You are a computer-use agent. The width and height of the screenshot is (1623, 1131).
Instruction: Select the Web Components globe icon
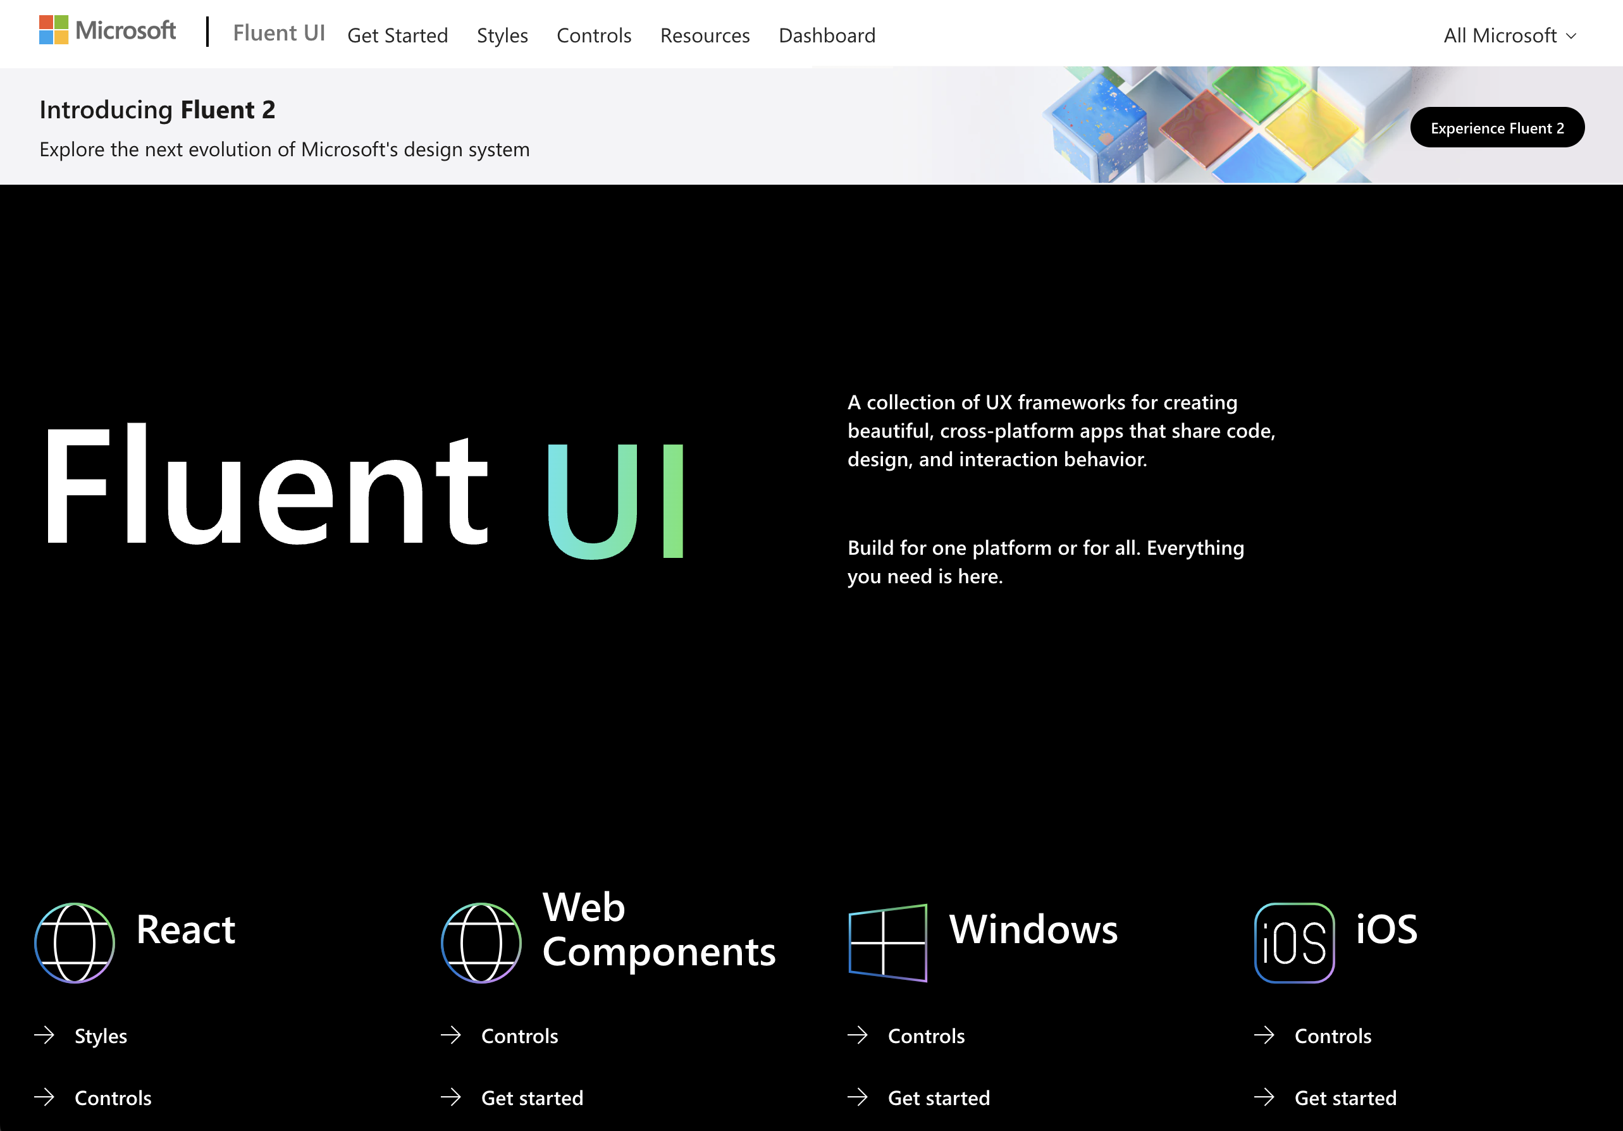[481, 942]
